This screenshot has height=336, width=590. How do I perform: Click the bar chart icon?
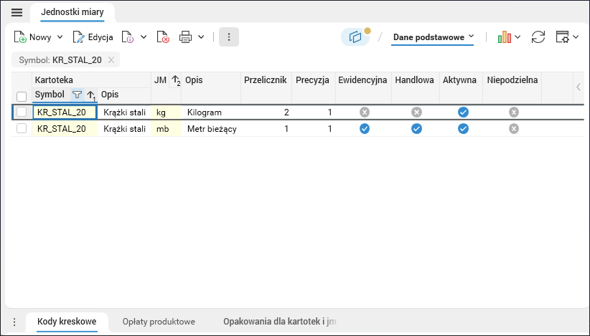tap(504, 37)
